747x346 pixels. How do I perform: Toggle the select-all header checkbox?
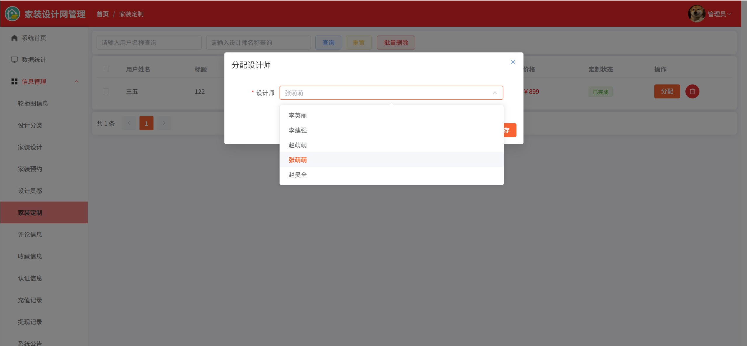point(106,69)
